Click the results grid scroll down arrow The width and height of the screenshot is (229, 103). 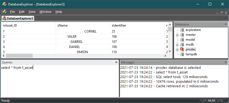tap(170, 51)
